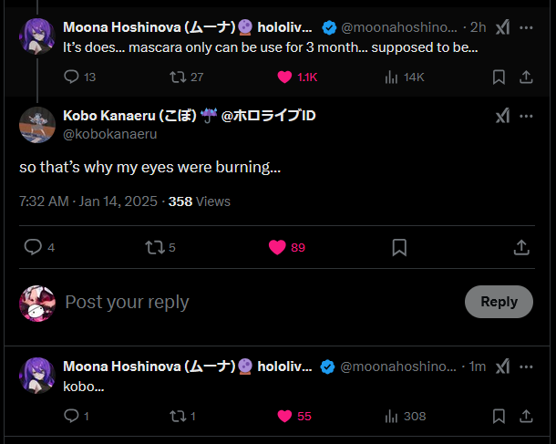
Task: Reply to Moona's mascara tweet
Action: [x=73, y=77]
